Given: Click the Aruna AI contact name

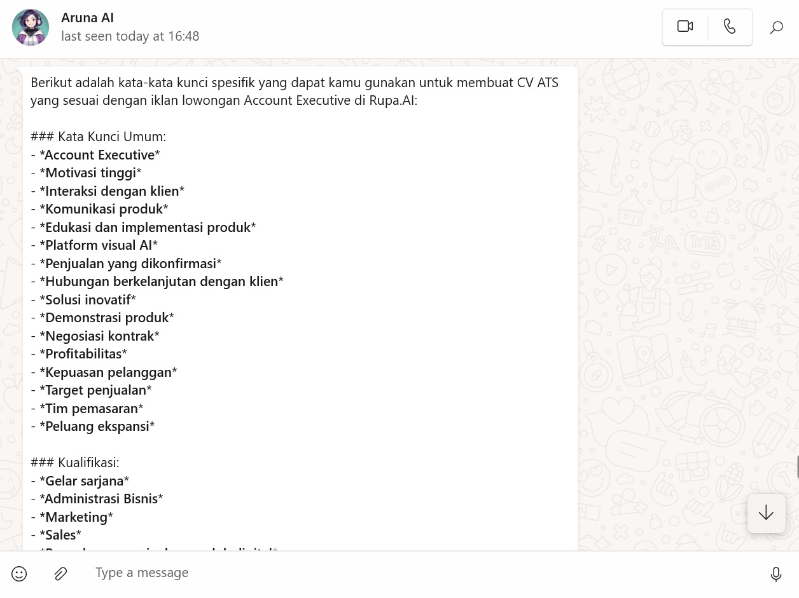Looking at the screenshot, I should click(87, 18).
